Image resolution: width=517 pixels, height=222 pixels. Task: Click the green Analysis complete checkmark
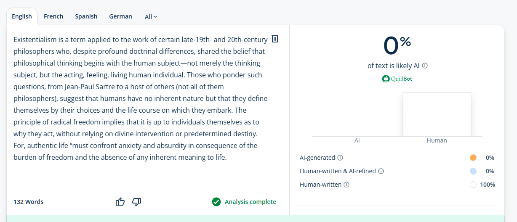(216, 202)
